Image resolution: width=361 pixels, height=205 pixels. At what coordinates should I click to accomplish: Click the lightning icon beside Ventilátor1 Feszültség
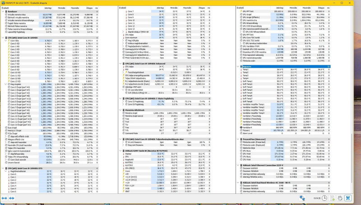coord(241,116)
